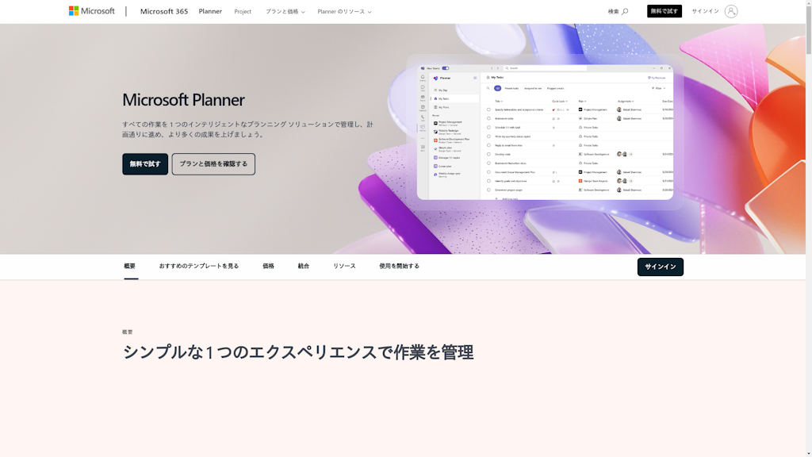Click heading シンプルな 1 つのエクスペリエンスで作業を管理

coord(298,352)
